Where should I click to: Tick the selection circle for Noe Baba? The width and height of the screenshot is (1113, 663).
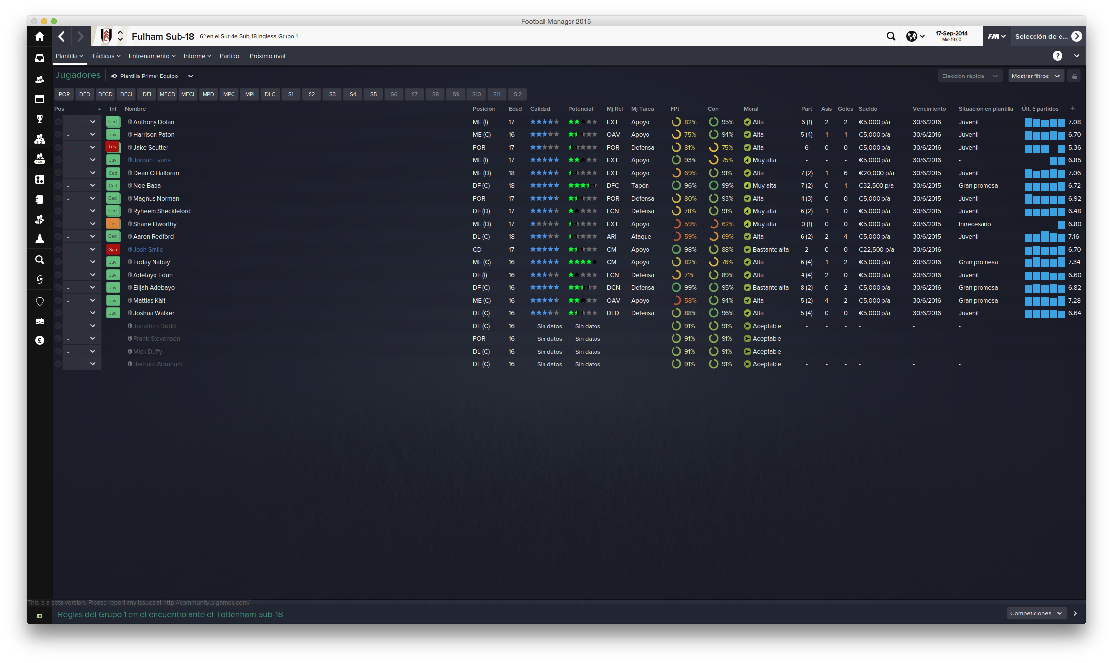[x=58, y=185]
